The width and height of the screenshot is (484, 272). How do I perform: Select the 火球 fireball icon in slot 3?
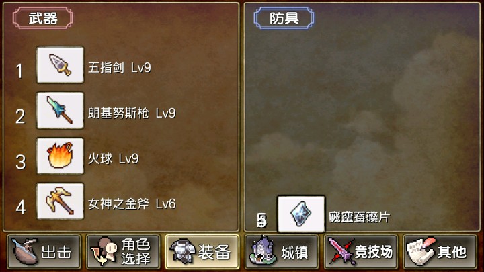[x=61, y=156]
